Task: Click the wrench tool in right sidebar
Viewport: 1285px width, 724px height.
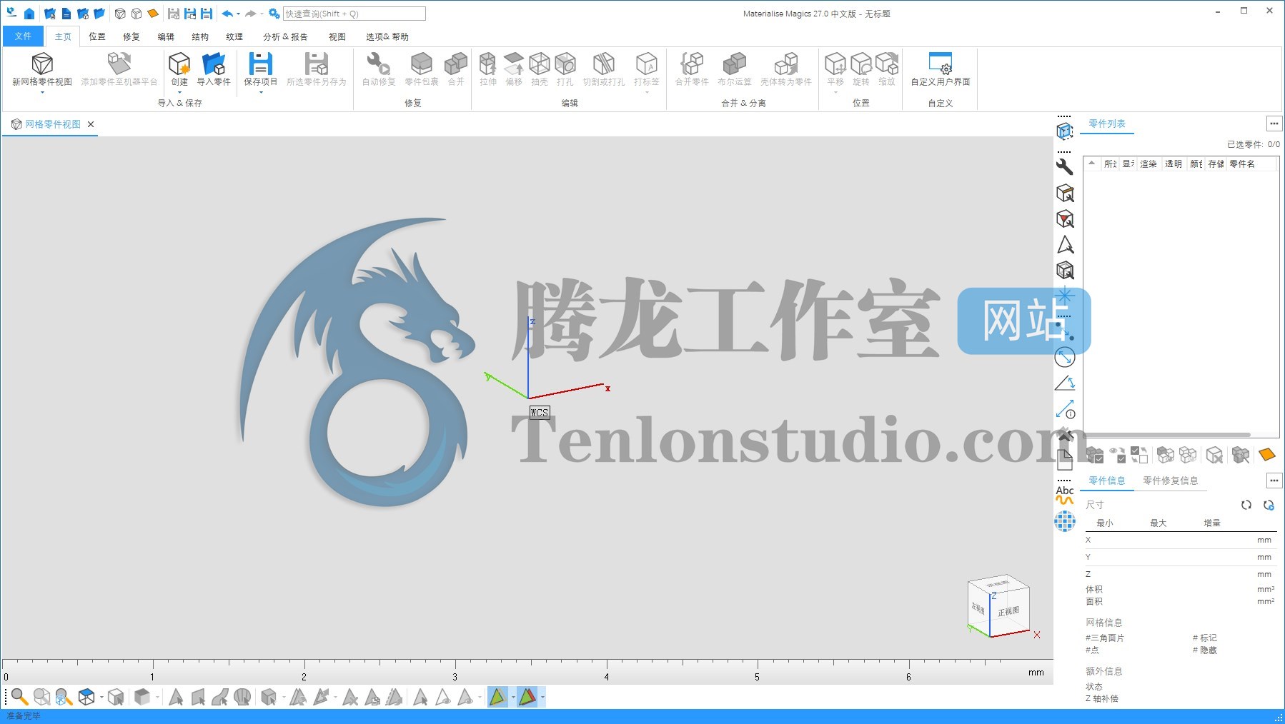Action: pos(1065,166)
